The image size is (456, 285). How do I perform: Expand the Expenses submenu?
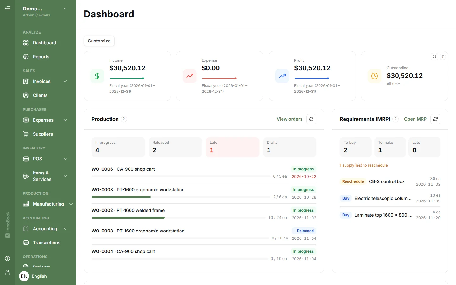tap(65, 120)
